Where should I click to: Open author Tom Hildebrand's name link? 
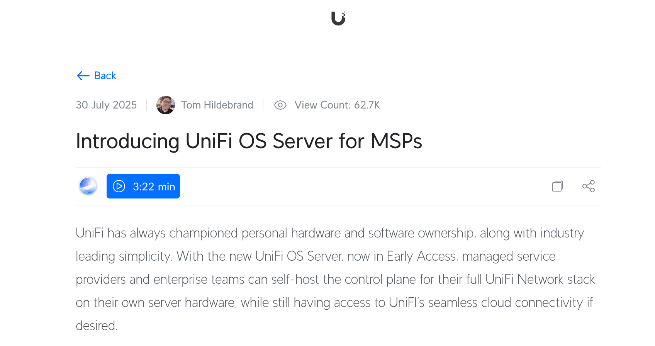pyautogui.click(x=217, y=105)
